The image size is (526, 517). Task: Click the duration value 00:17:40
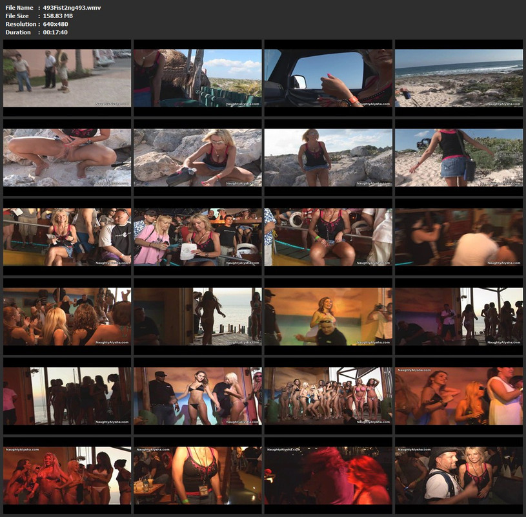55,32
